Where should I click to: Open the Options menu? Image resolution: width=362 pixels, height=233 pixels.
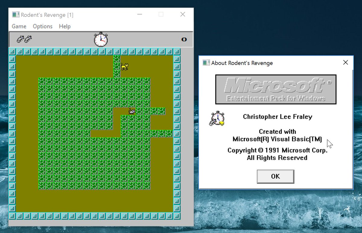coord(43,26)
